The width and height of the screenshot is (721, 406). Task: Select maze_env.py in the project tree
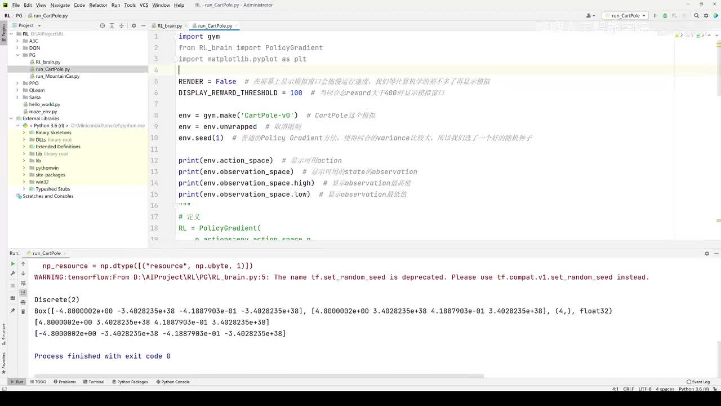click(x=43, y=112)
